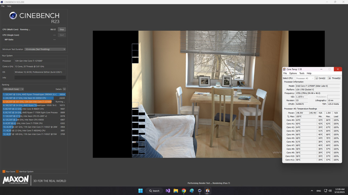
Task: Select the Threadripper 2990WX ranking entry
Action: (x=34, y=94)
